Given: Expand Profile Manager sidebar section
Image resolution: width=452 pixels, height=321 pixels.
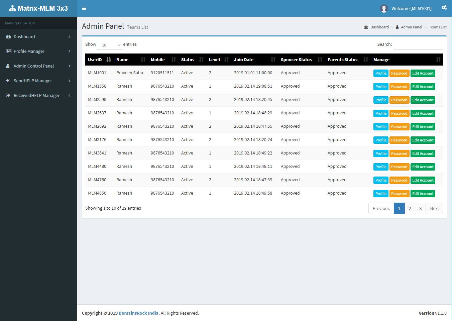Looking at the screenshot, I should pyautogui.click(x=38, y=51).
